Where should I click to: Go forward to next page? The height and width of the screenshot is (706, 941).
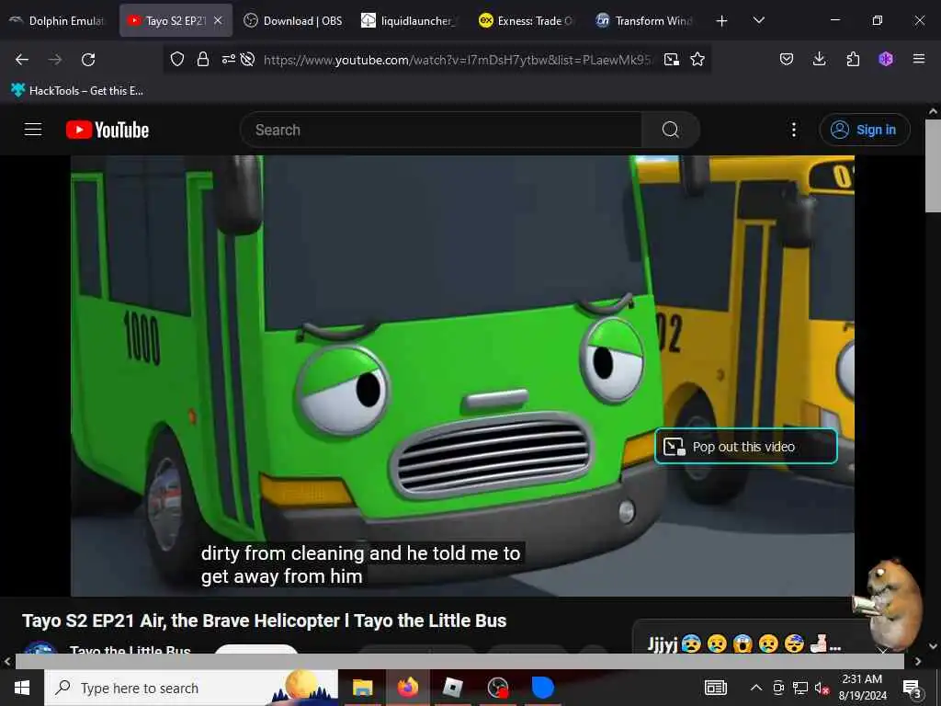pos(55,60)
